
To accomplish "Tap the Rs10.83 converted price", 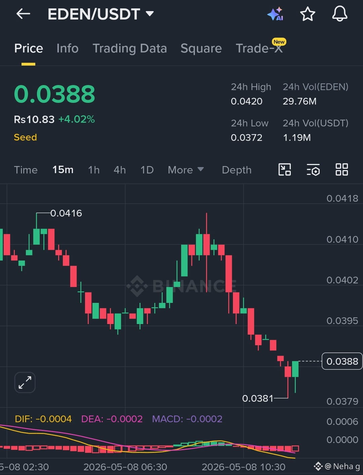I will click(34, 119).
